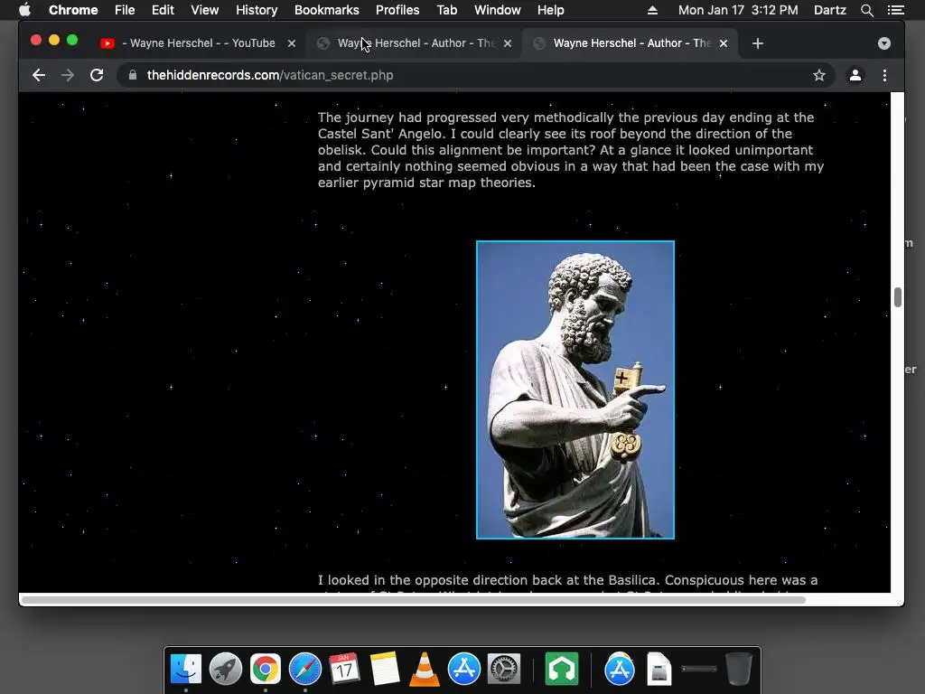Close the middle Wayne Herschel tab
Image resolution: width=925 pixels, height=694 pixels.
click(508, 43)
